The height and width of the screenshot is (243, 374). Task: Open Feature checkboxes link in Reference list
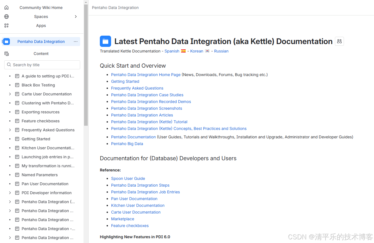130,226
